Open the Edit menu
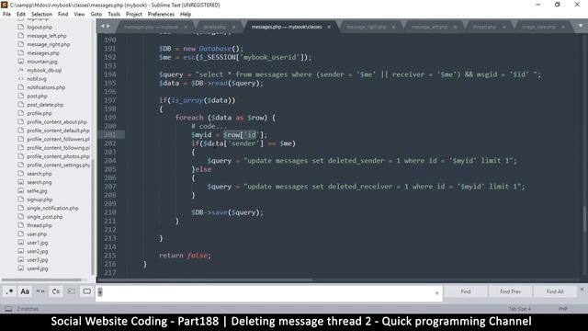This screenshot has height=331, width=588. point(21,15)
